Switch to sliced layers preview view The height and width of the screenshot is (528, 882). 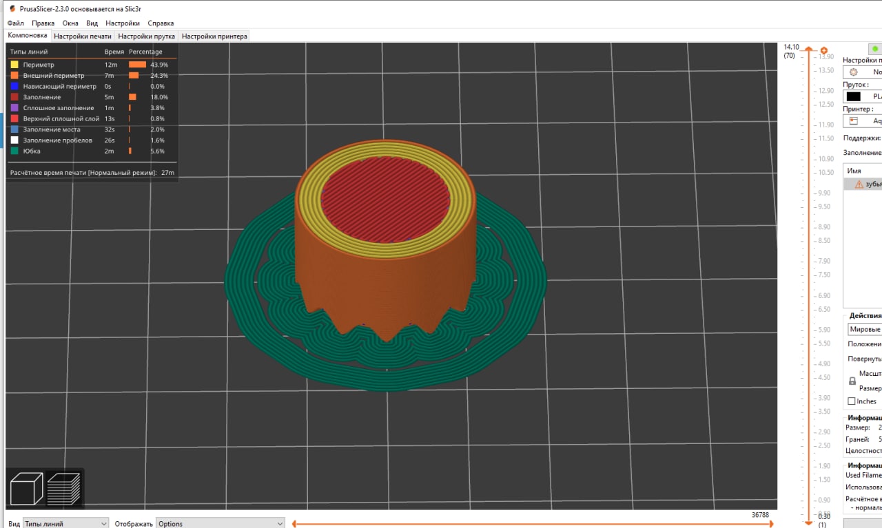tap(64, 489)
